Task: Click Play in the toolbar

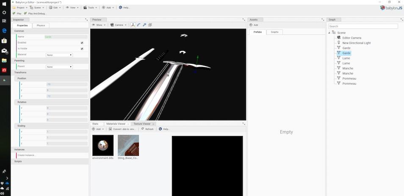Action: [17, 14]
